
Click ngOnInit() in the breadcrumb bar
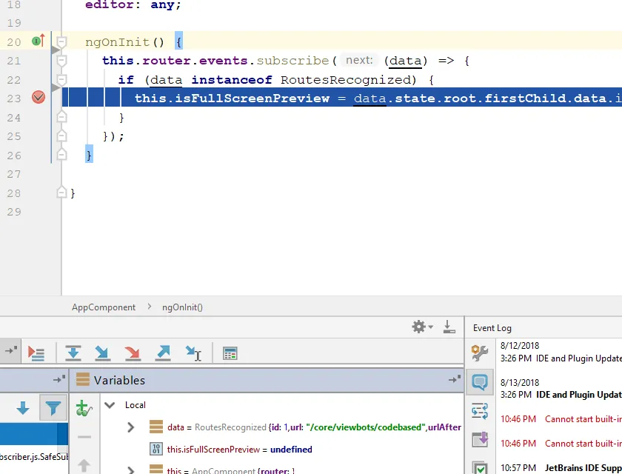[x=182, y=307]
